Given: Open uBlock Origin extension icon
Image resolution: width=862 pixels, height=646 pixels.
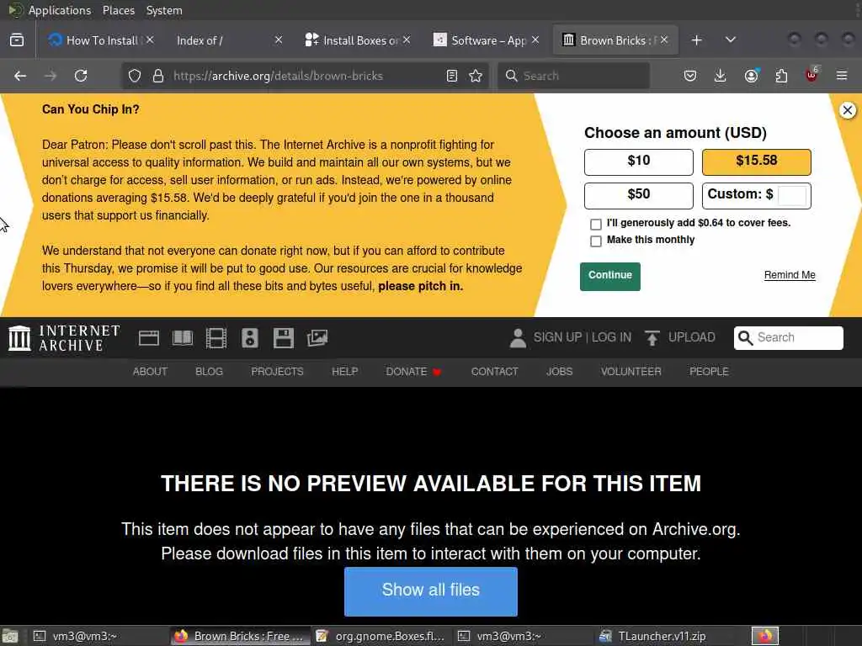Looking at the screenshot, I should pyautogui.click(x=811, y=75).
